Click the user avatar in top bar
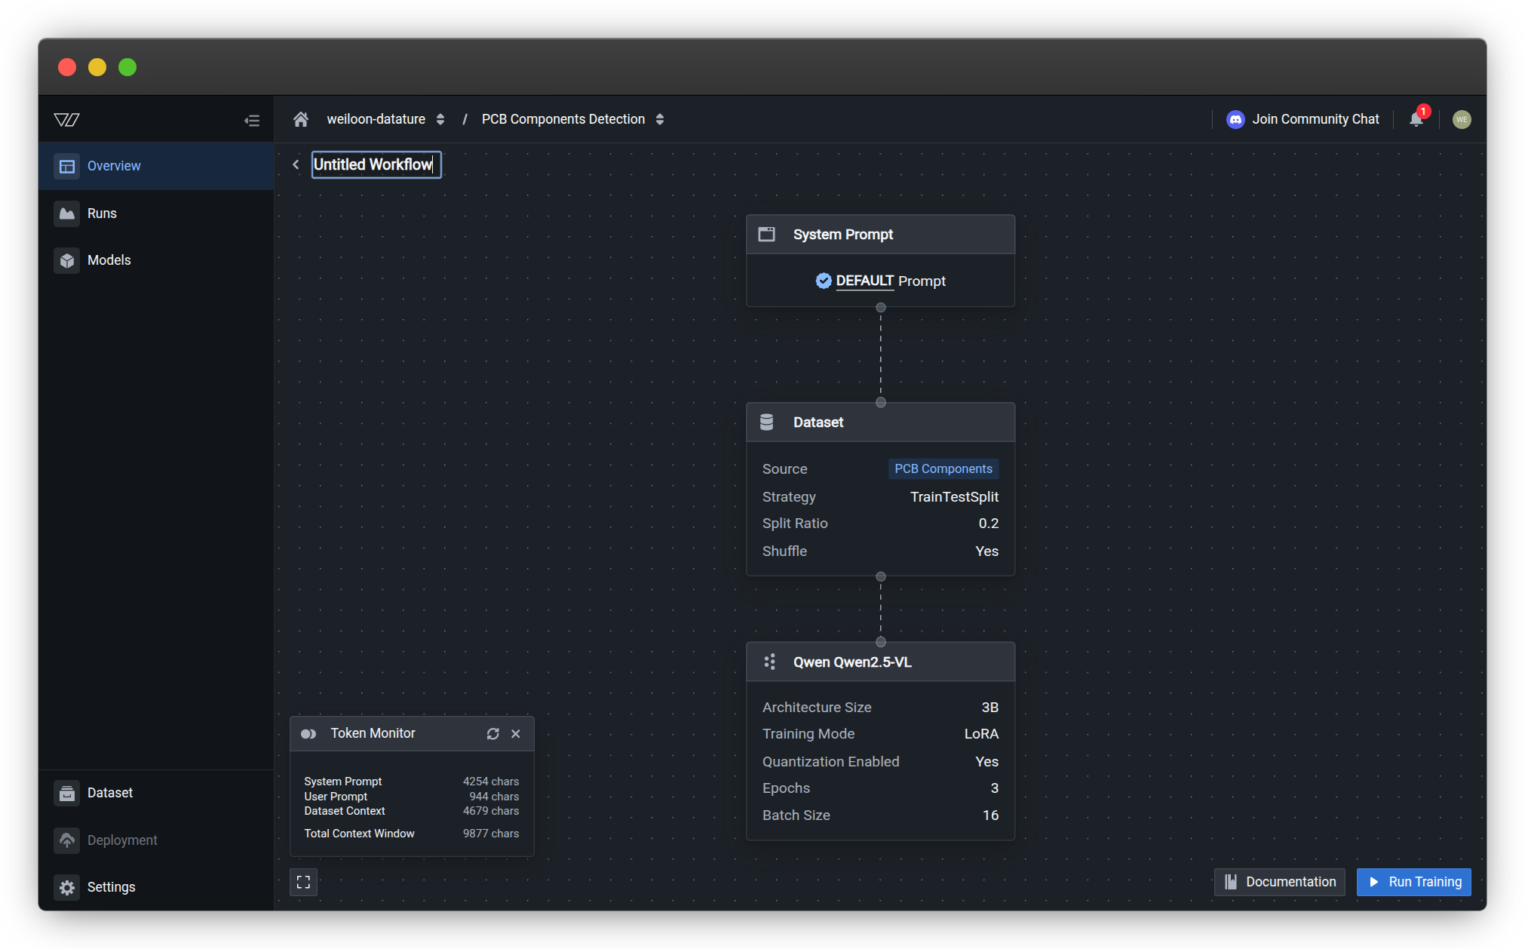This screenshot has height=949, width=1525. tap(1461, 119)
